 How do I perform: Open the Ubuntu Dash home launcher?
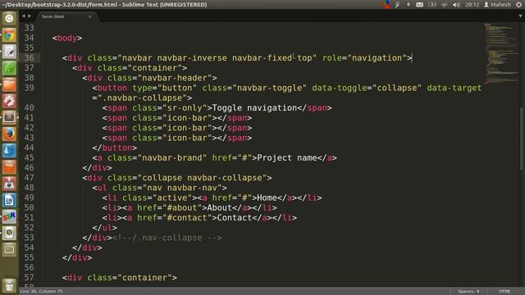(x=9, y=18)
